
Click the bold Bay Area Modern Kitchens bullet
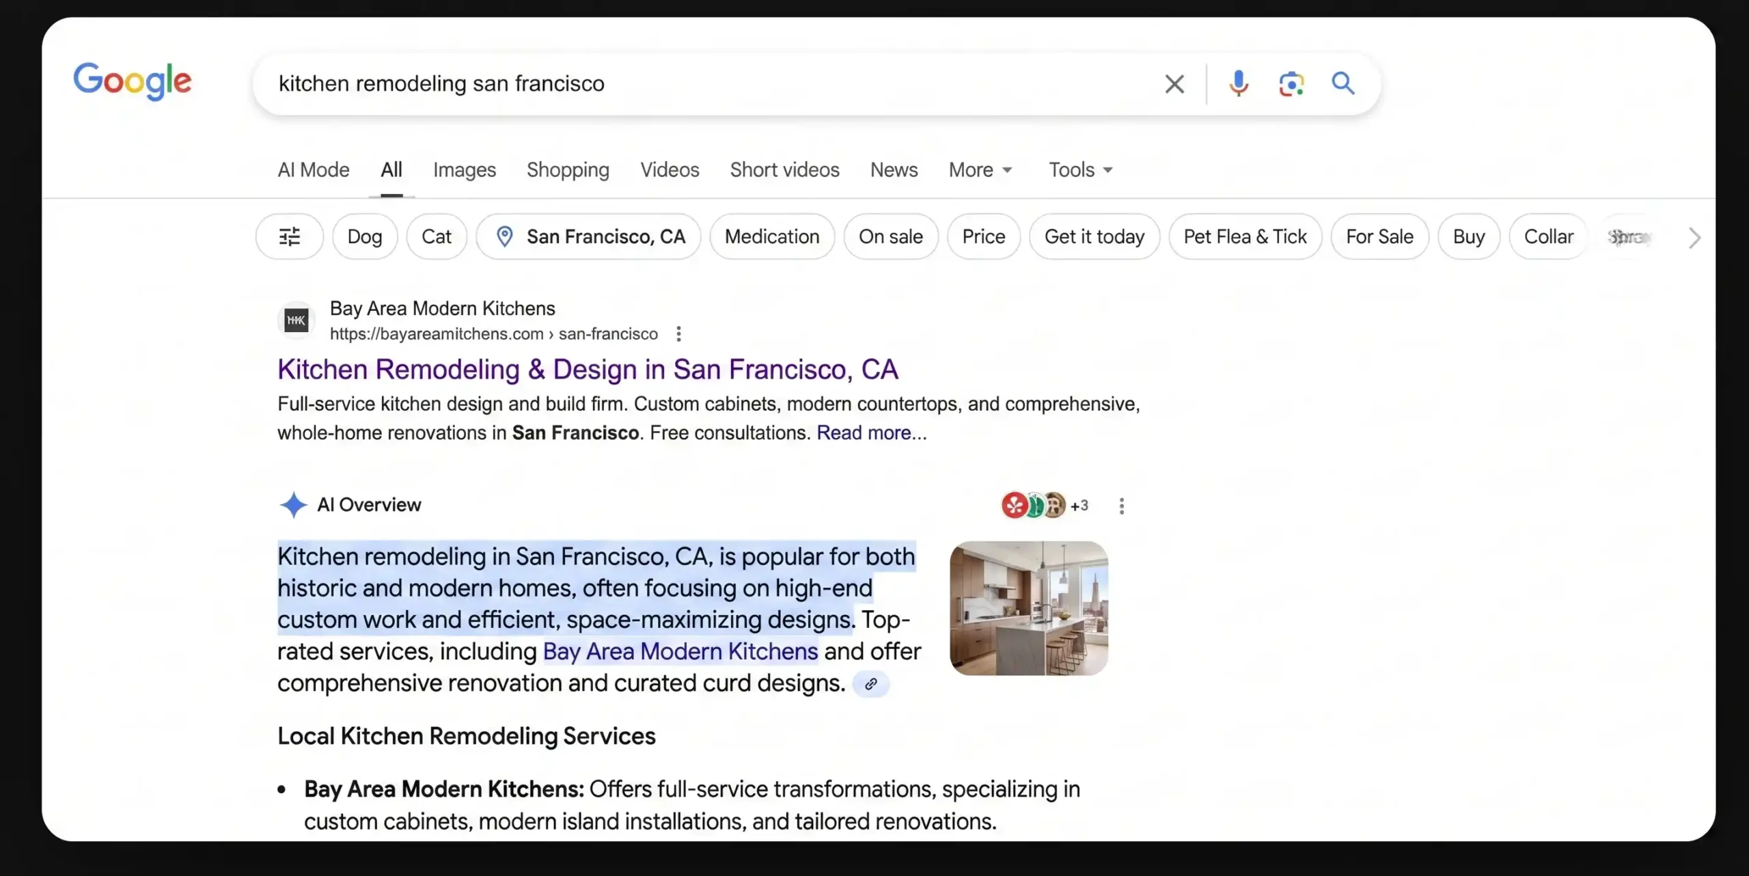pos(444,789)
